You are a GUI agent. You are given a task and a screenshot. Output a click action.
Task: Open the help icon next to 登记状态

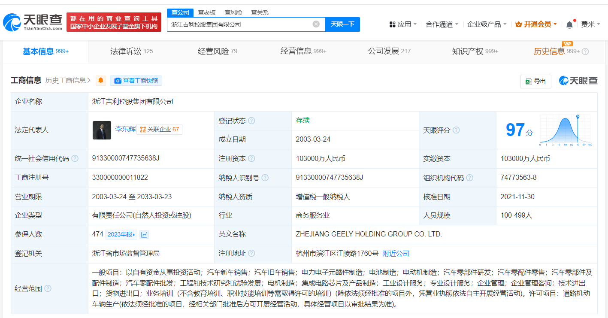251,121
